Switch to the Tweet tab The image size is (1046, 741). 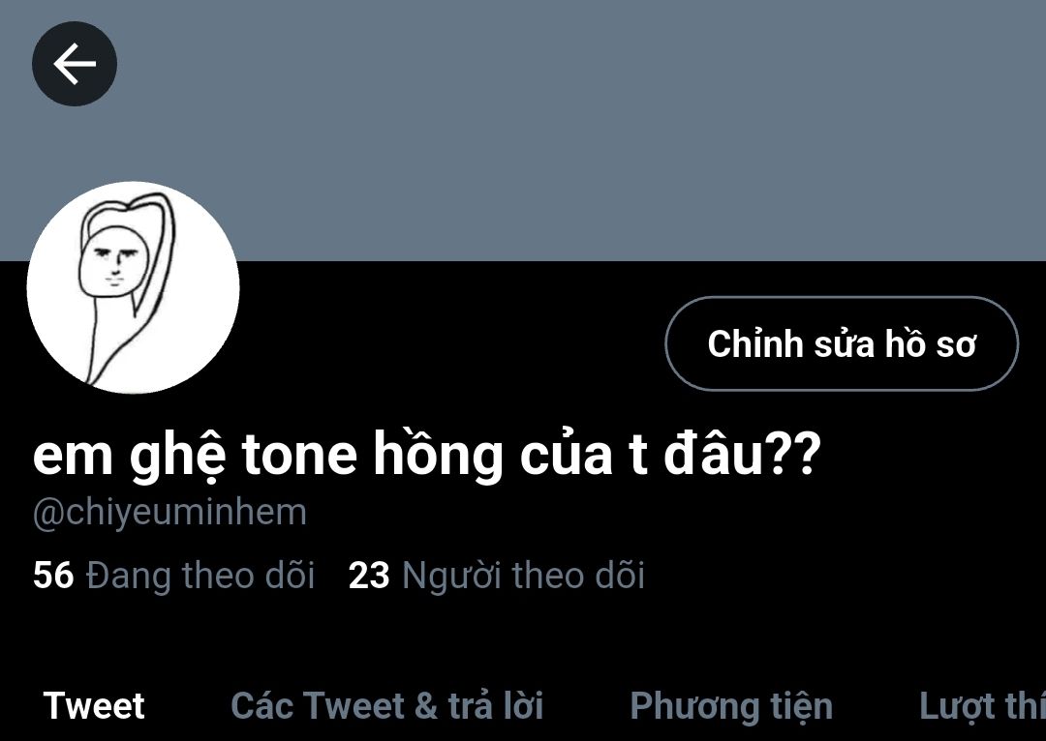[94, 705]
